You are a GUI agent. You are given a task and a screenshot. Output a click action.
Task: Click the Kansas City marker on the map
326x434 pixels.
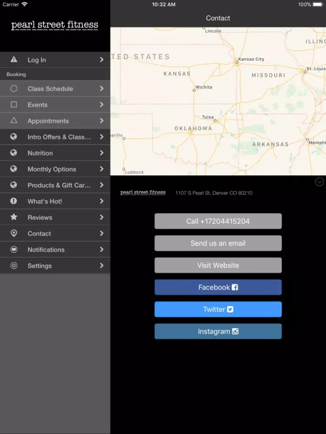coord(237,62)
